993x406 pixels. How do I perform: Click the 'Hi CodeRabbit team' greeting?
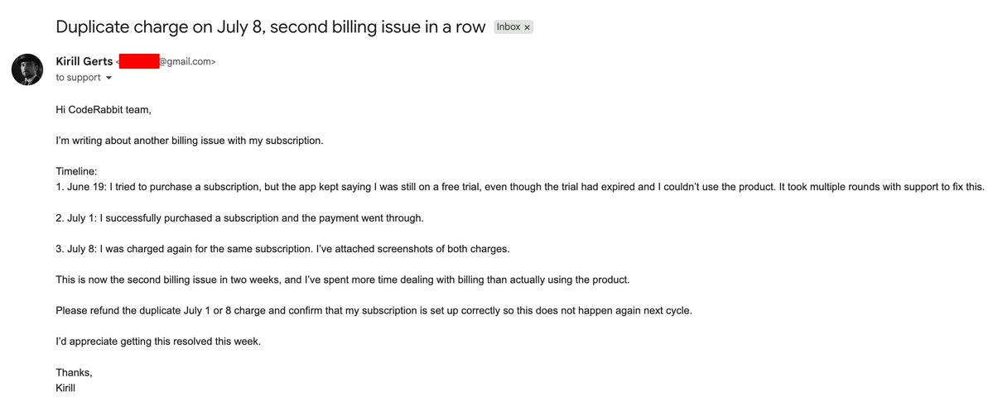pyautogui.click(x=104, y=109)
